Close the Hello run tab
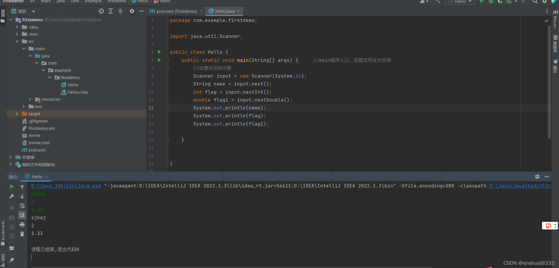 click(46, 177)
